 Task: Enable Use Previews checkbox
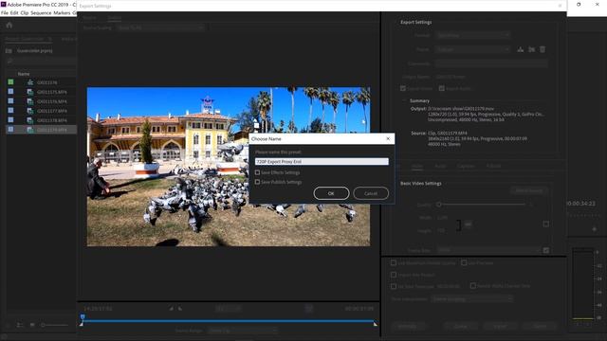464,263
